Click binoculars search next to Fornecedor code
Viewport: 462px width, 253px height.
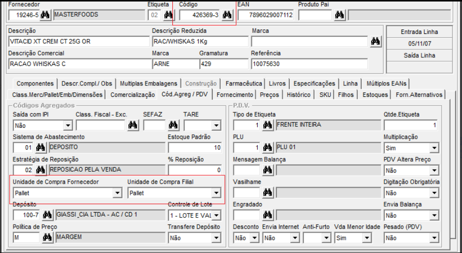(45, 15)
